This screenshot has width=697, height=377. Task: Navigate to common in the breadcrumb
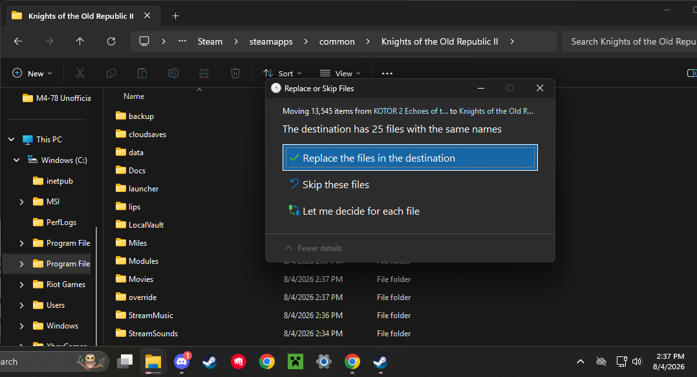click(337, 41)
